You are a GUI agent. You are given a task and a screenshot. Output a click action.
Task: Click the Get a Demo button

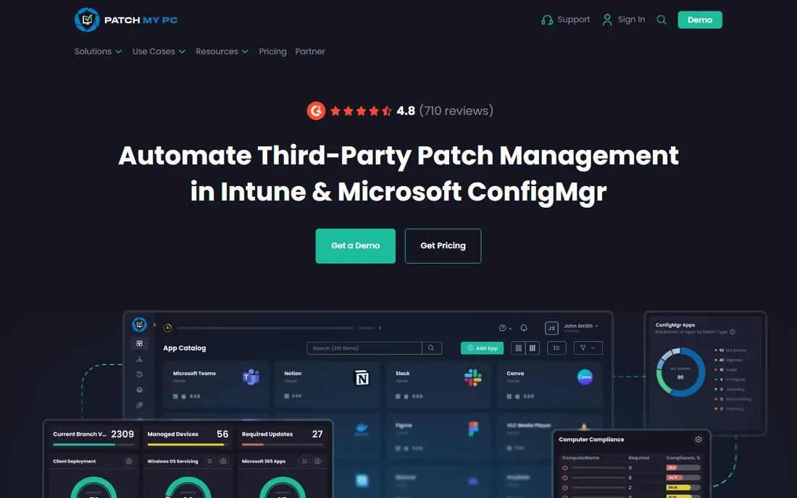[355, 245]
